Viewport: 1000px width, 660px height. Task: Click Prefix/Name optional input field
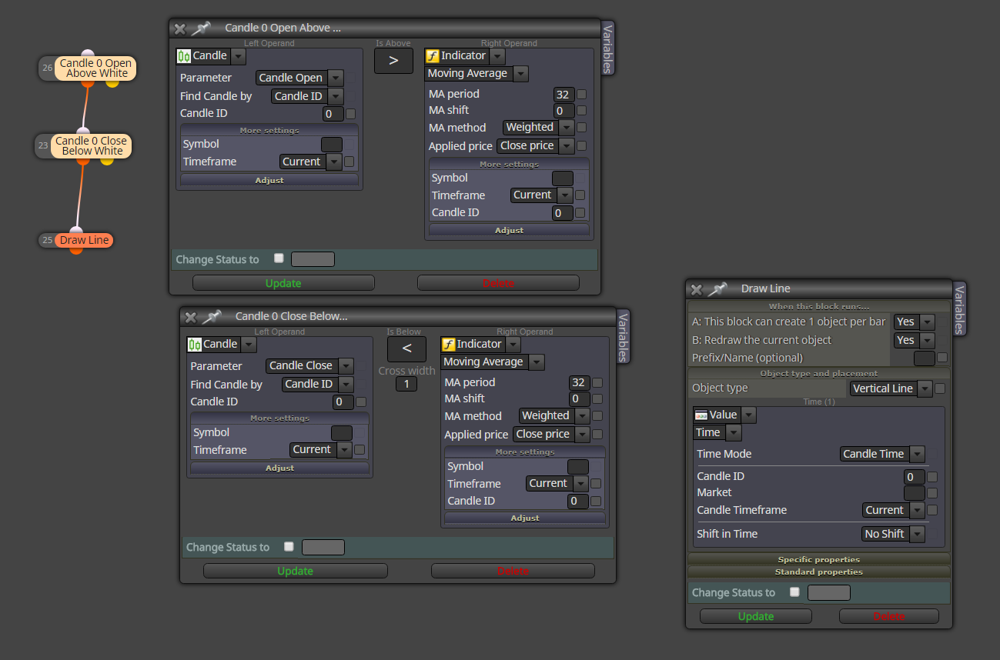(924, 358)
